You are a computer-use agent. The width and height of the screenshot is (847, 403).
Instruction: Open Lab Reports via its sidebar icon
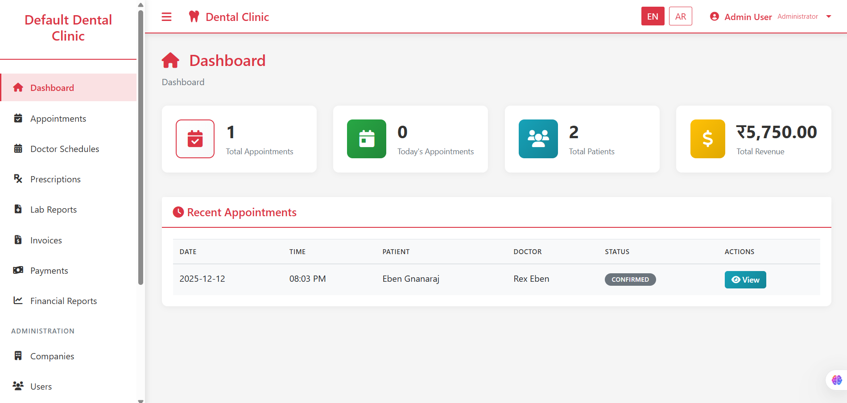coord(18,209)
